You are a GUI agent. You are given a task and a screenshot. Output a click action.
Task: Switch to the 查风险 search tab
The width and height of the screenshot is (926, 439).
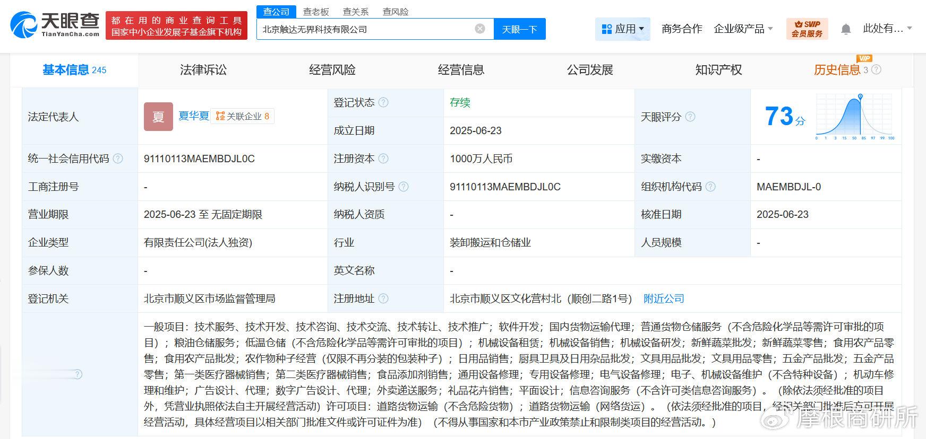pos(396,11)
